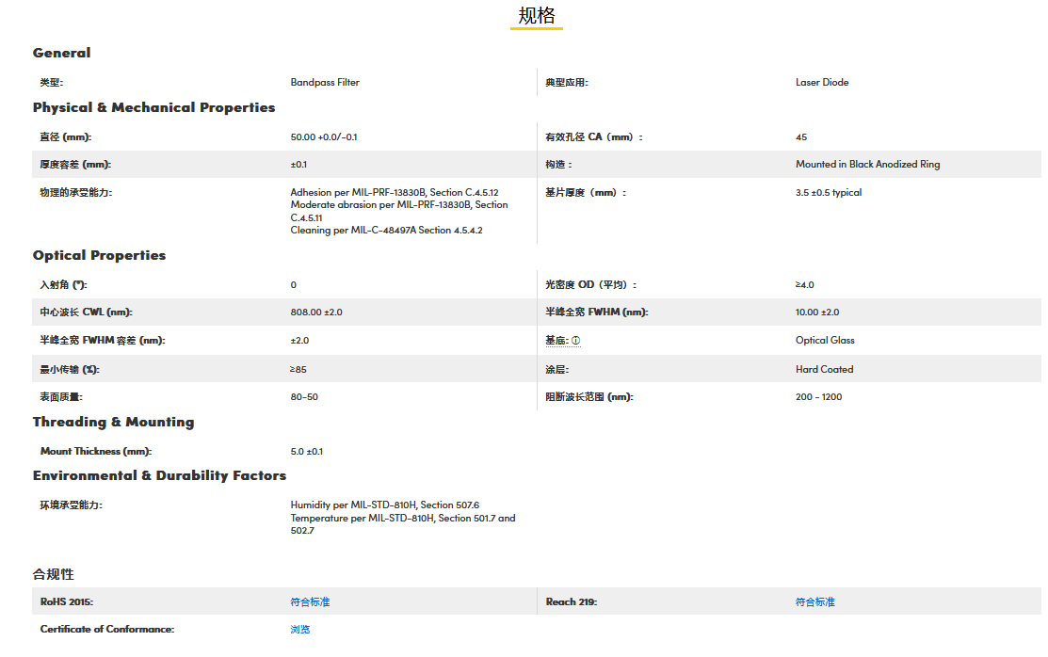Click the Hard Coated value

coord(824,369)
